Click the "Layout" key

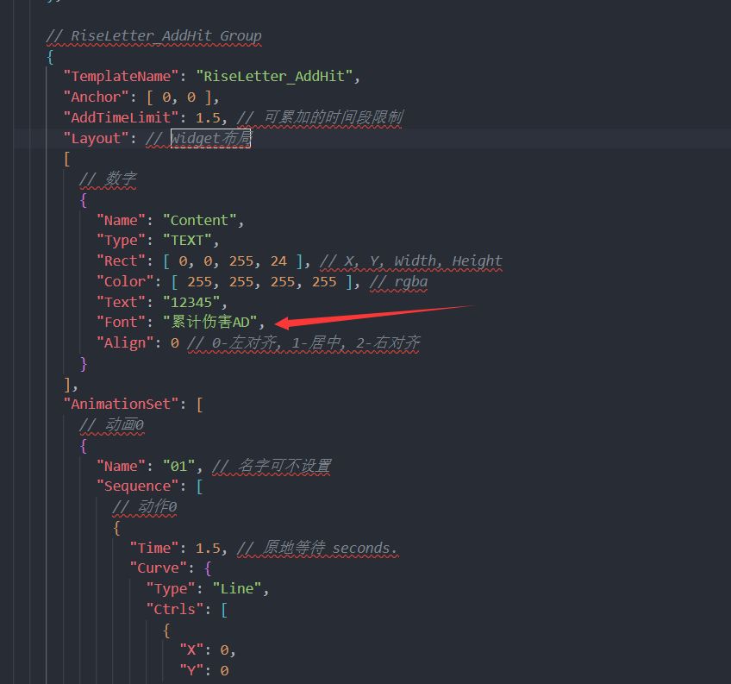tap(96, 138)
